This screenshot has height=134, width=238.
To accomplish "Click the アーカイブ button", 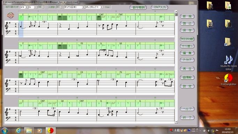I will click(x=187, y=60).
